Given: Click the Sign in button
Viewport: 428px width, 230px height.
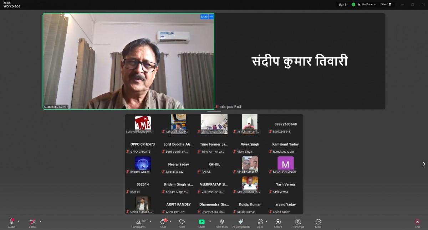Looking at the screenshot, I should point(343,5).
